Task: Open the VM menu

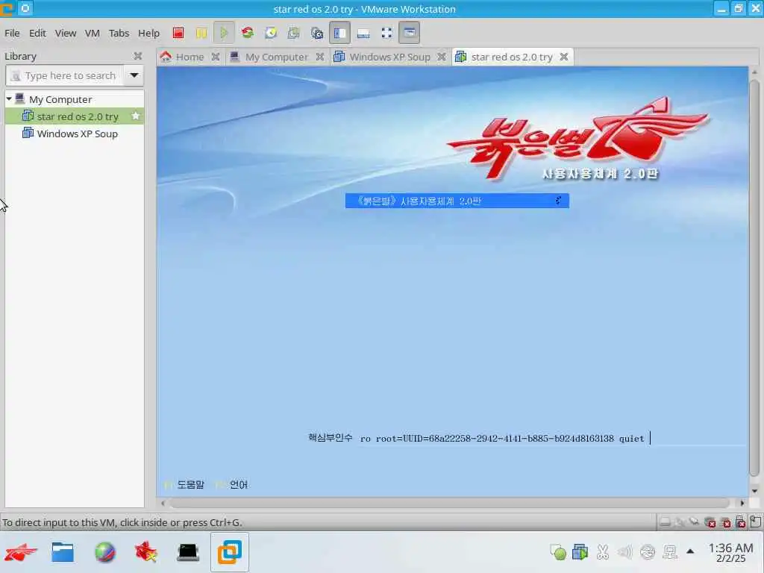Action: 92,33
